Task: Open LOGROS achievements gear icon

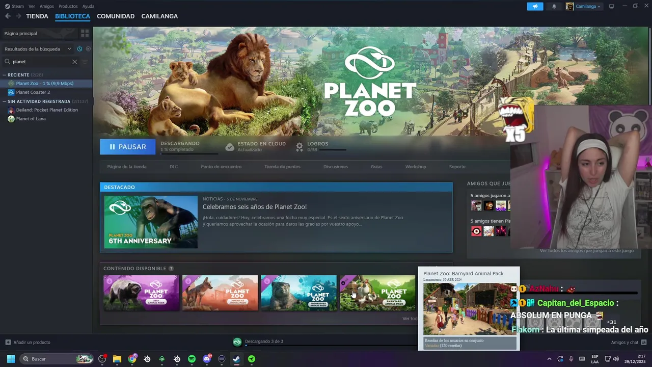Action: tap(300, 147)
